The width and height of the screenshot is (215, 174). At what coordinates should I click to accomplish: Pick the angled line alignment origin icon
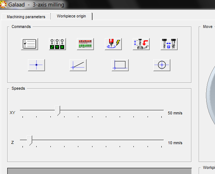(78, 65)
